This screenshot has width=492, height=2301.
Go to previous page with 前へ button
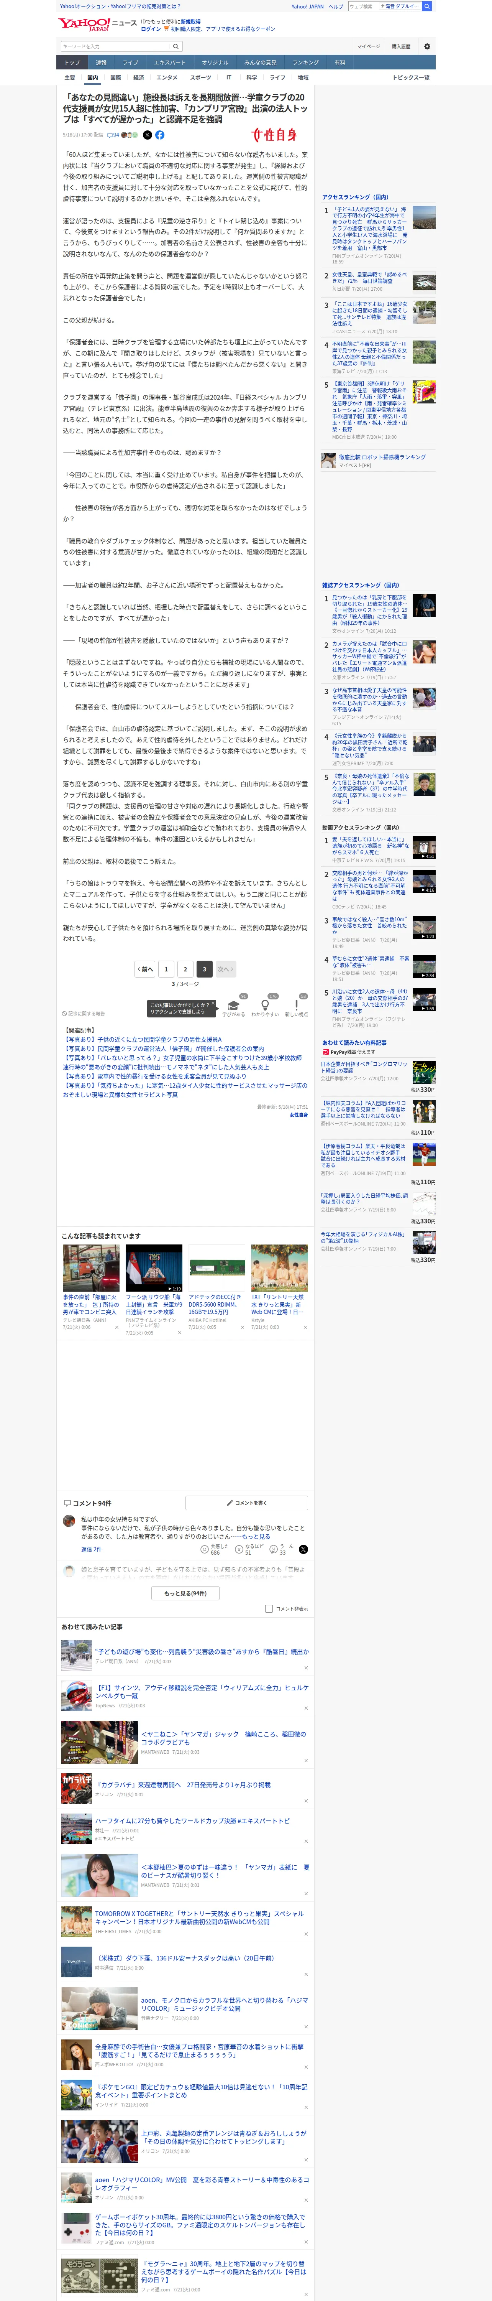(145, 968)
